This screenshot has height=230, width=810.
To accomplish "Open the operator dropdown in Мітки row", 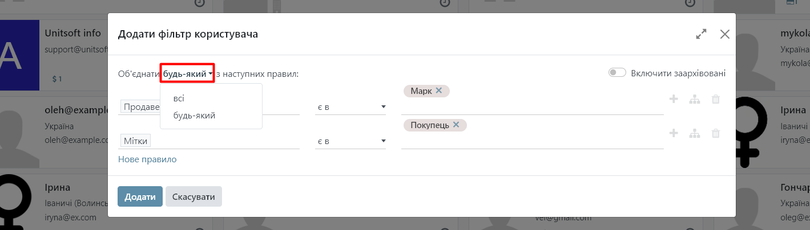I will click(350, 141).
